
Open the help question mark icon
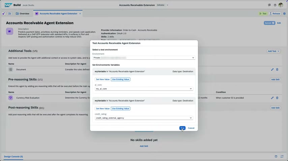point(275,5)
